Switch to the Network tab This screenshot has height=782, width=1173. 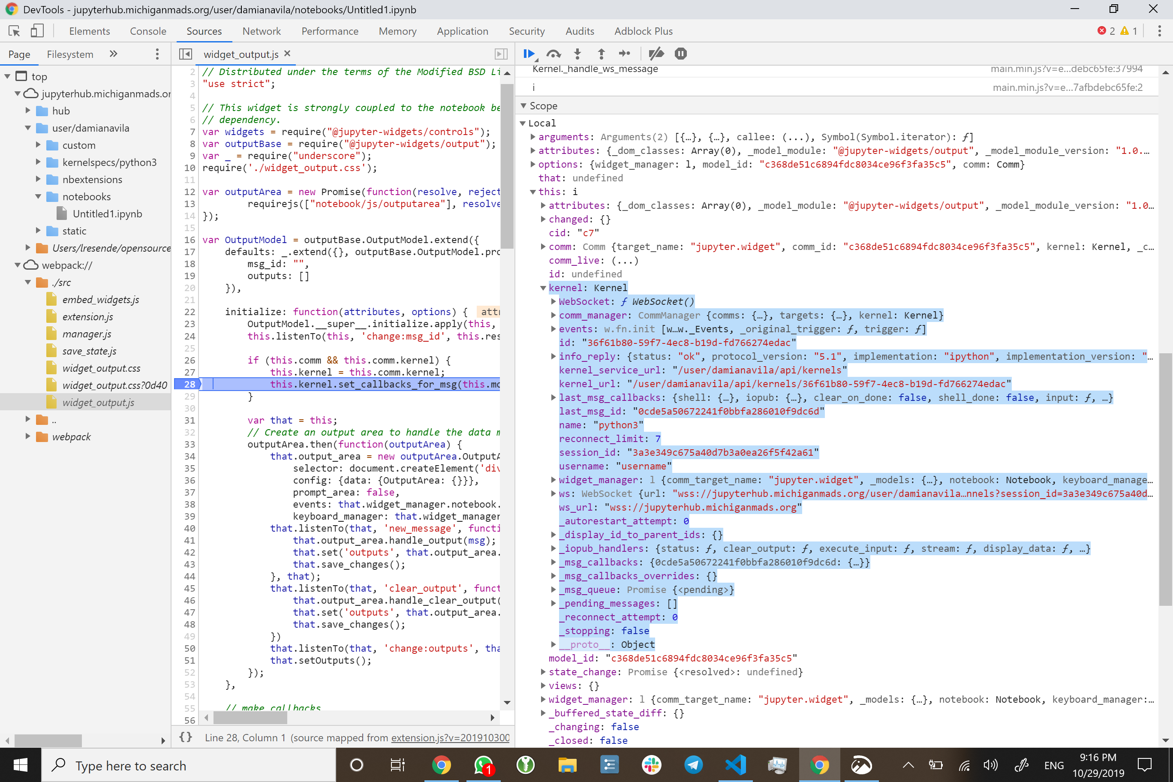coord(262,31)
